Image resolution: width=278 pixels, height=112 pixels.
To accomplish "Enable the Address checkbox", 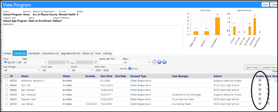I will pos(118,69).
